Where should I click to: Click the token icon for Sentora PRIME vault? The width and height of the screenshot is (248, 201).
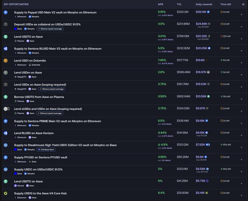6,121
